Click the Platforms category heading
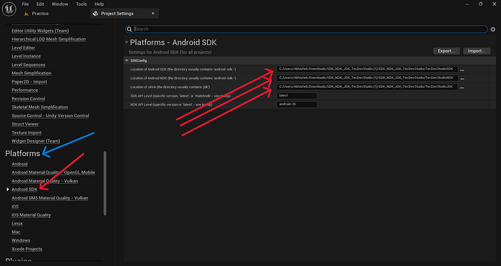501x266 pixels. pos(23,153)
